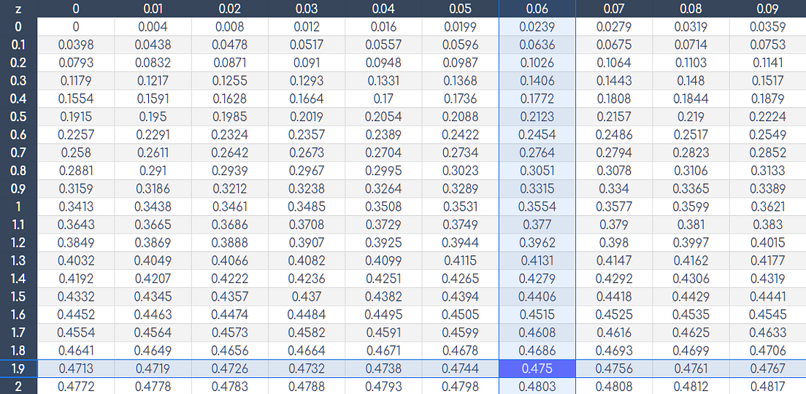Select the 0.1331 value
The height and width of the screenshot is (394, 806).
tap(383, 81)
